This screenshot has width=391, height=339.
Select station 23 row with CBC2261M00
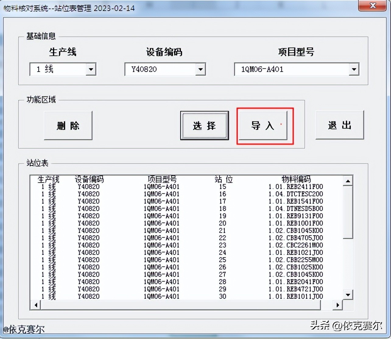pos(183,245)
